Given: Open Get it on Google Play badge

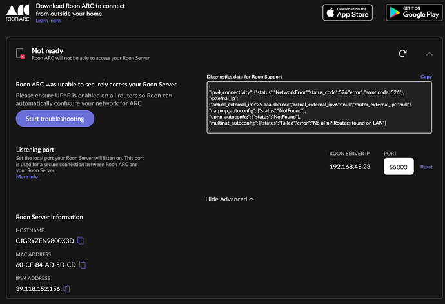Looking at the screenshot, I should (x=414, y=12).
